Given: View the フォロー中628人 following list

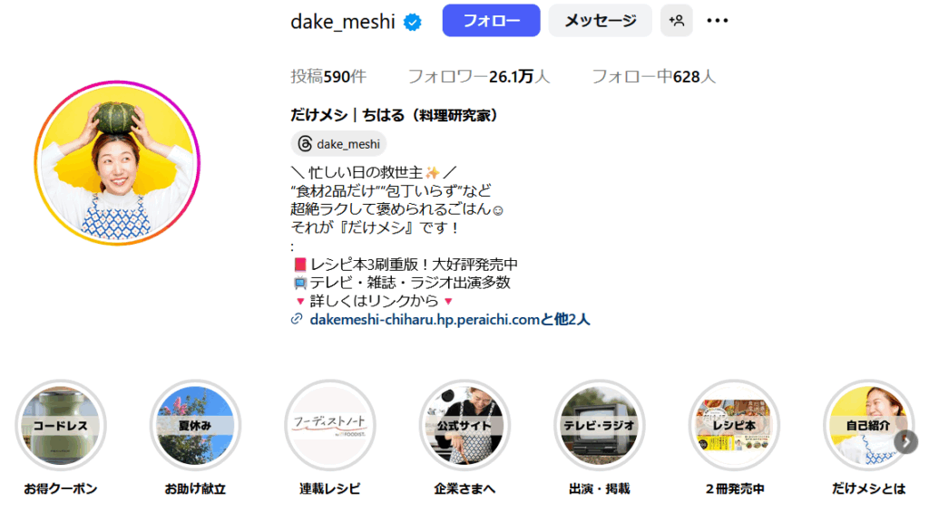Looking at the screenshot, I should pyautogui.click(x=653, y=77).
